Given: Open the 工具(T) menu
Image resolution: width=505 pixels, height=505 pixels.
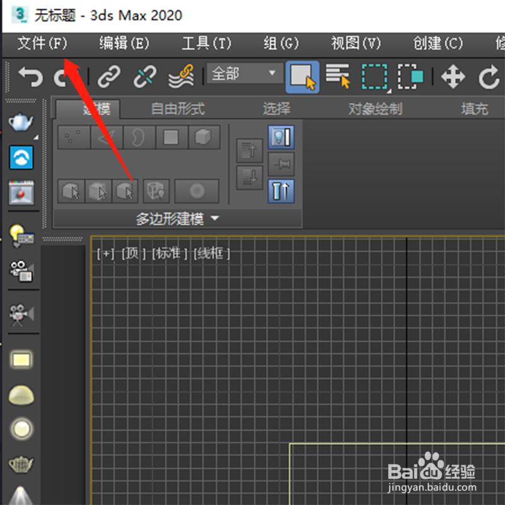Looking at the screenshot, I should pos(206,43).
